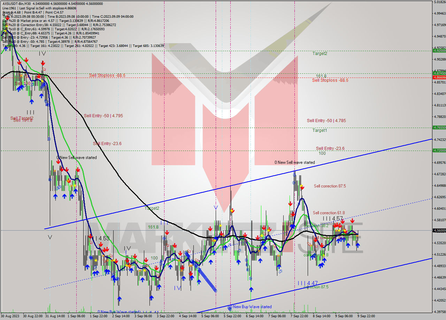Click the AXSUSDT-Bin,M30 symbol title
Screen dimensions: 446x320
click(16, 3)
